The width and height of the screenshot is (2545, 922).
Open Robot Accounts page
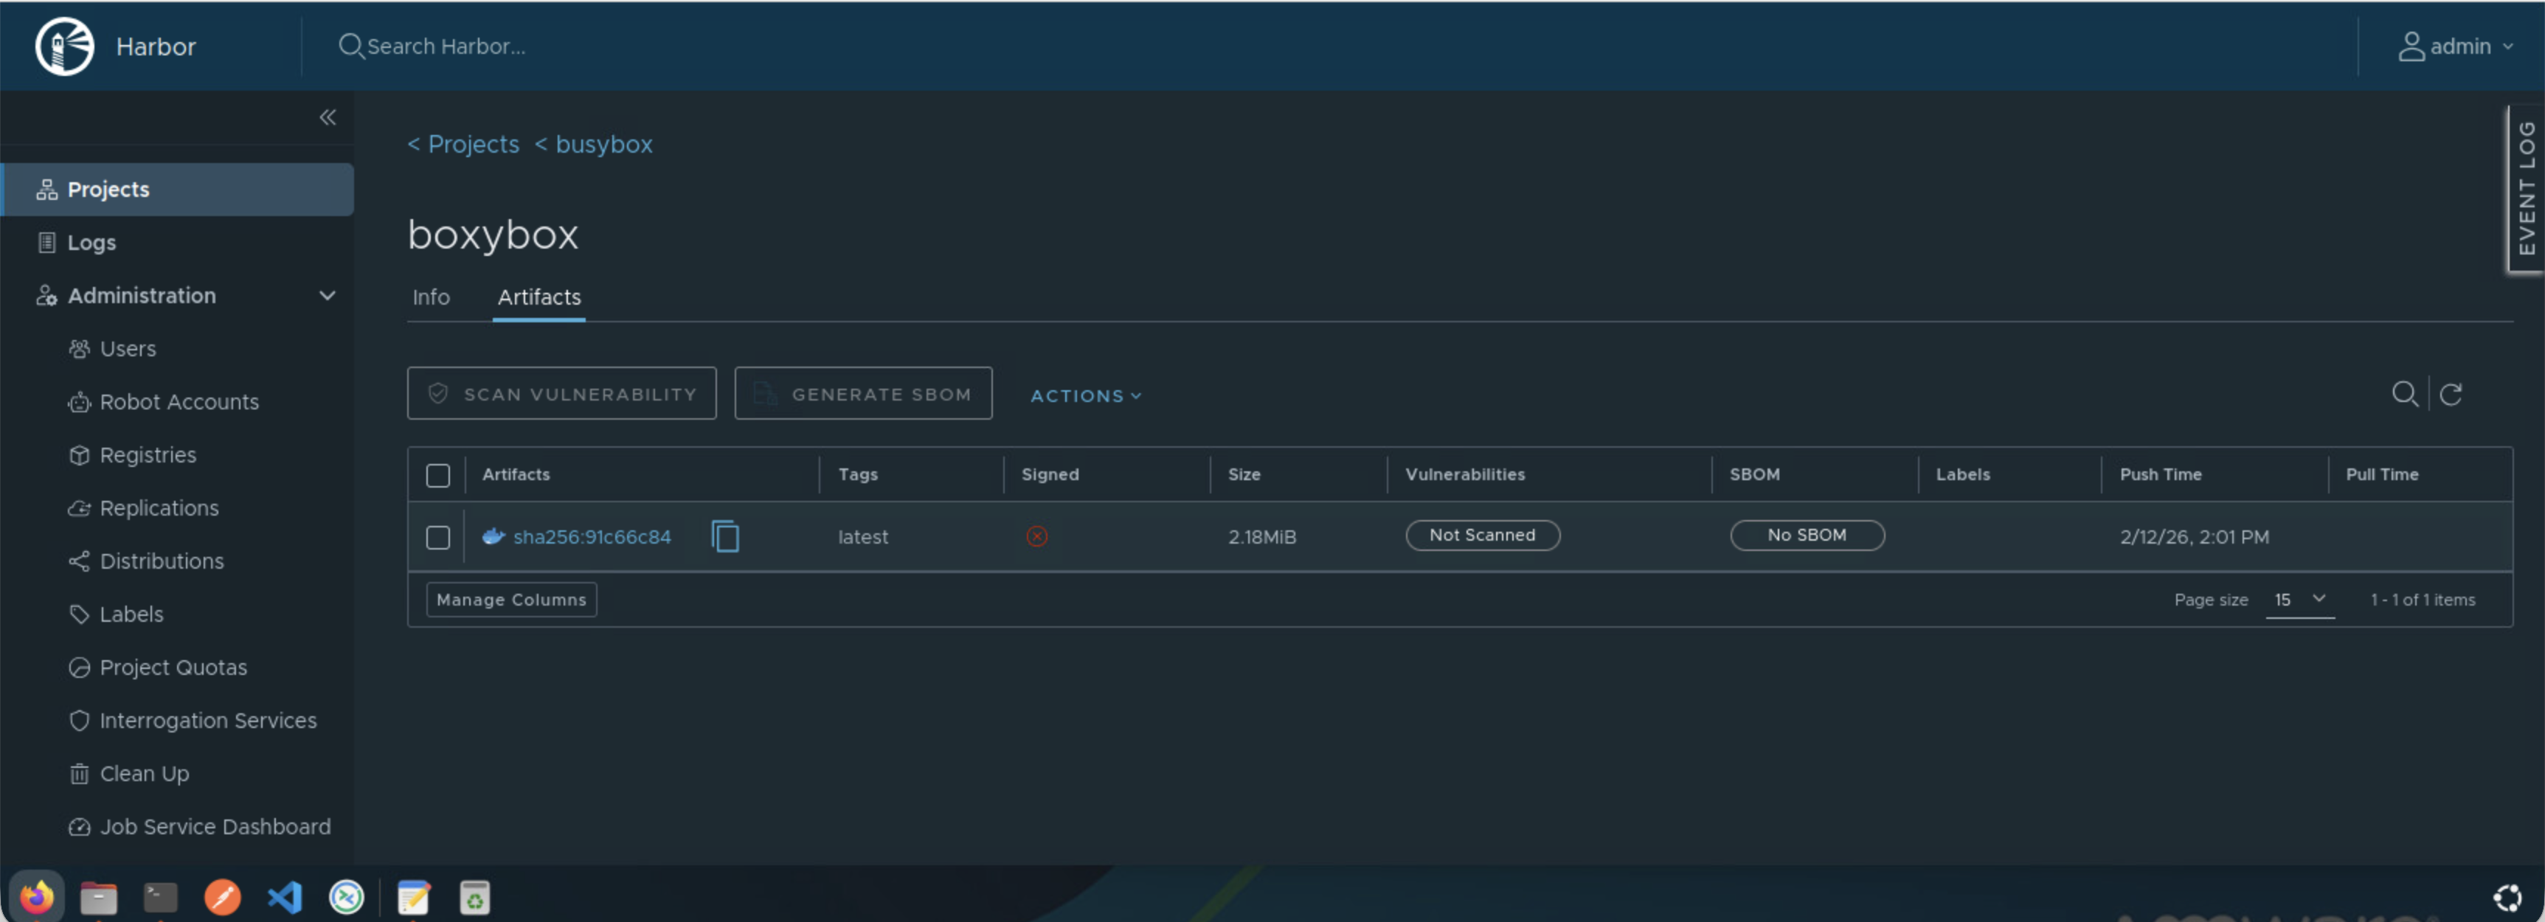click(179, 402)
